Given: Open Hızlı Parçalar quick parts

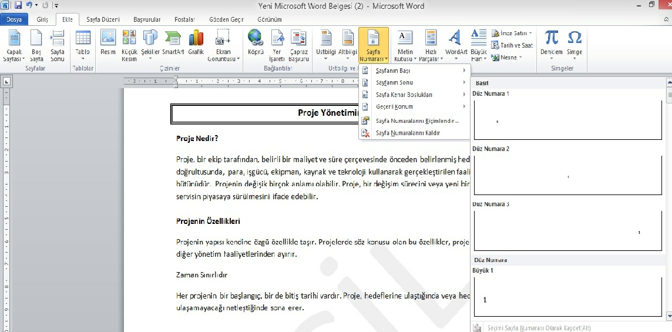Looking at the screenshot, I should coord(430,46).
